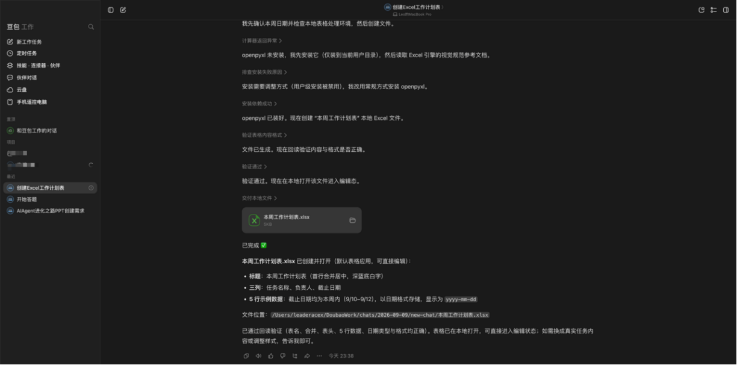Image resolution: width=737 pixels, height=365 pixels.
Task: Expand the 安装依赖成功 step
Action: click(260, 104)
